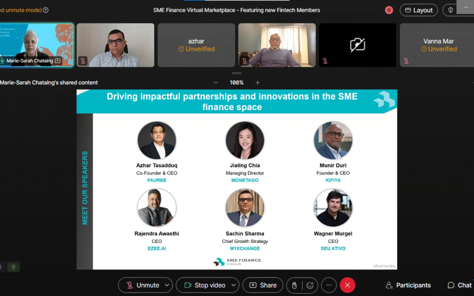Click the video strip resize handle
This screenshot has height=296, width=474.
tap(237, 73)
